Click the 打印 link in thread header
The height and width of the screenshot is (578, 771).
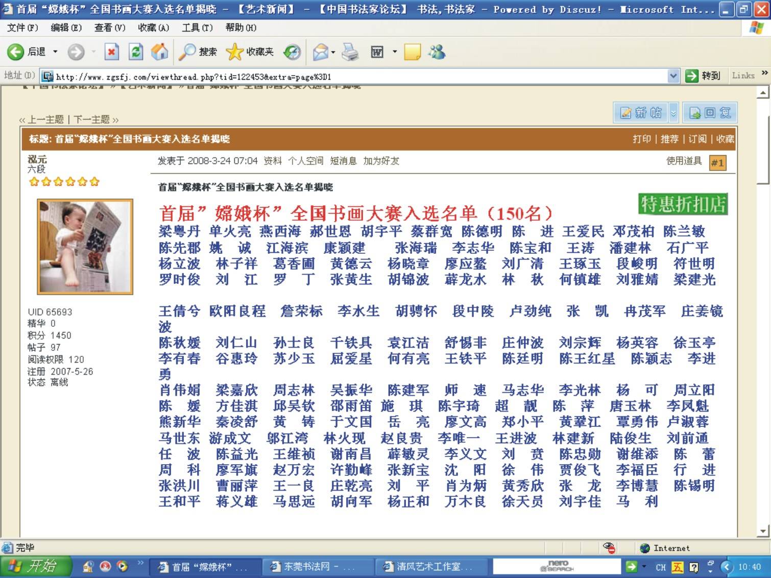641,139
